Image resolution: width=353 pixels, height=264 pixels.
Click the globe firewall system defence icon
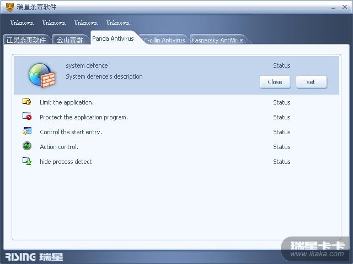coord(42,75)
